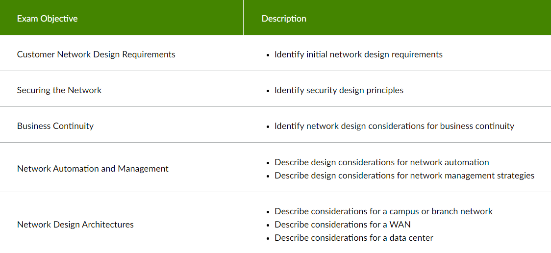Click the Description column header
This screenshot has width=551, height=253.
284,18
